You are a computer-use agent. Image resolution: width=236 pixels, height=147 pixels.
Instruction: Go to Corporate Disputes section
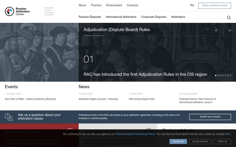[154, 17]
